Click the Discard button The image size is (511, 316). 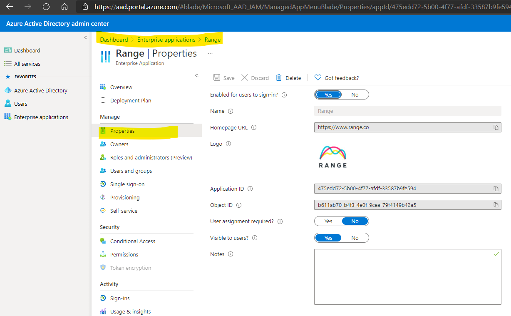coord(255,78)
